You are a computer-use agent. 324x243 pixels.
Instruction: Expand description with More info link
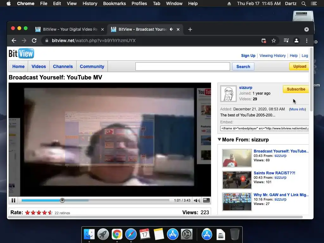297,109
